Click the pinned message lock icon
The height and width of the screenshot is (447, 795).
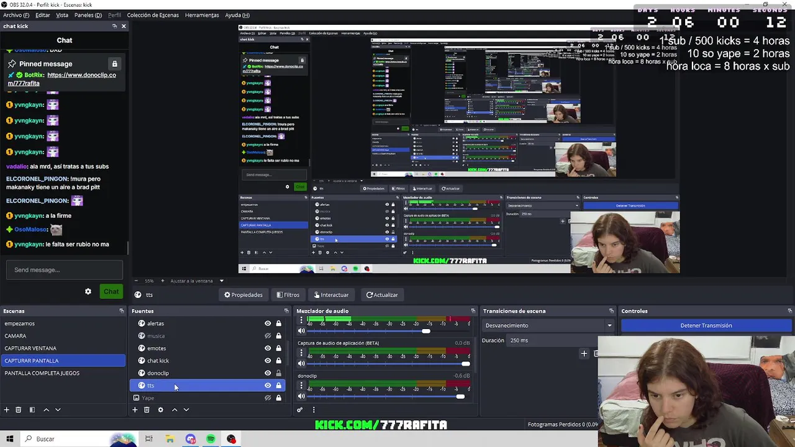[114, 64]
